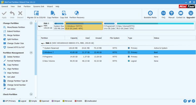Open the General menu
196x105 pixels.
5,6
